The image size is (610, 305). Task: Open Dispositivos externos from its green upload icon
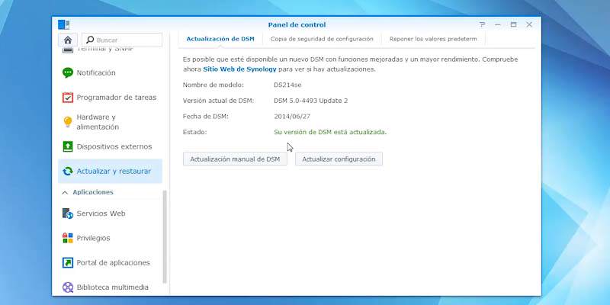tap(68, 146)
